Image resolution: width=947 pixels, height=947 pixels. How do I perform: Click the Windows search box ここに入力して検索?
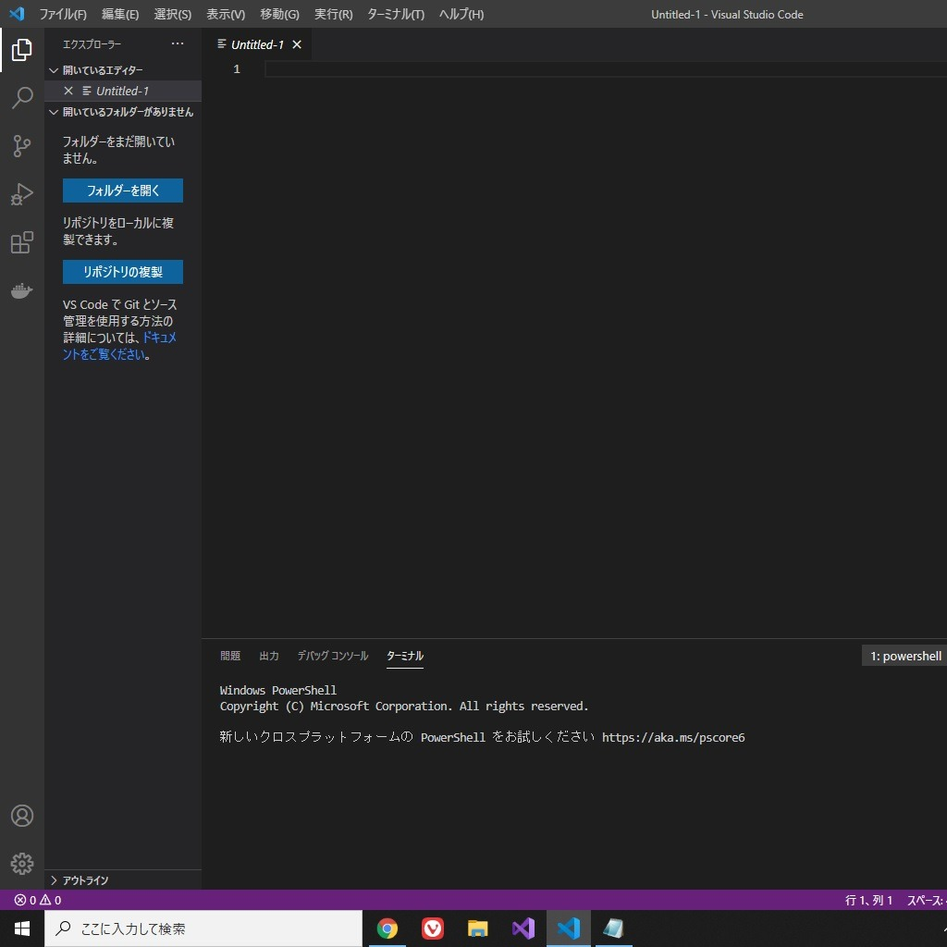tap(203, 929)
